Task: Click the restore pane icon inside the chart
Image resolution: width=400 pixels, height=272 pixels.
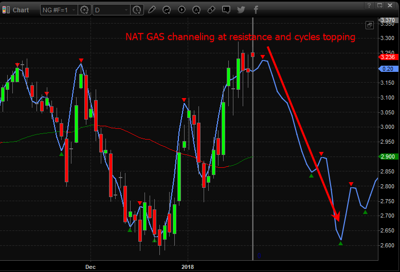Action: pyautogui.click(x=370, y=25)
